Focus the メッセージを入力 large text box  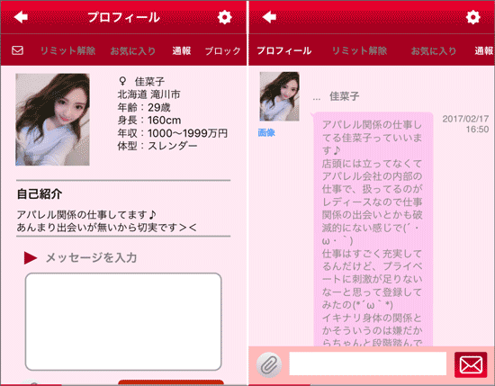click(123, 321)
